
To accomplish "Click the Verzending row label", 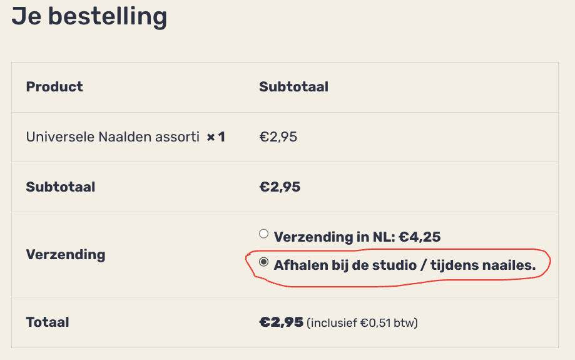I will (65, 254).
